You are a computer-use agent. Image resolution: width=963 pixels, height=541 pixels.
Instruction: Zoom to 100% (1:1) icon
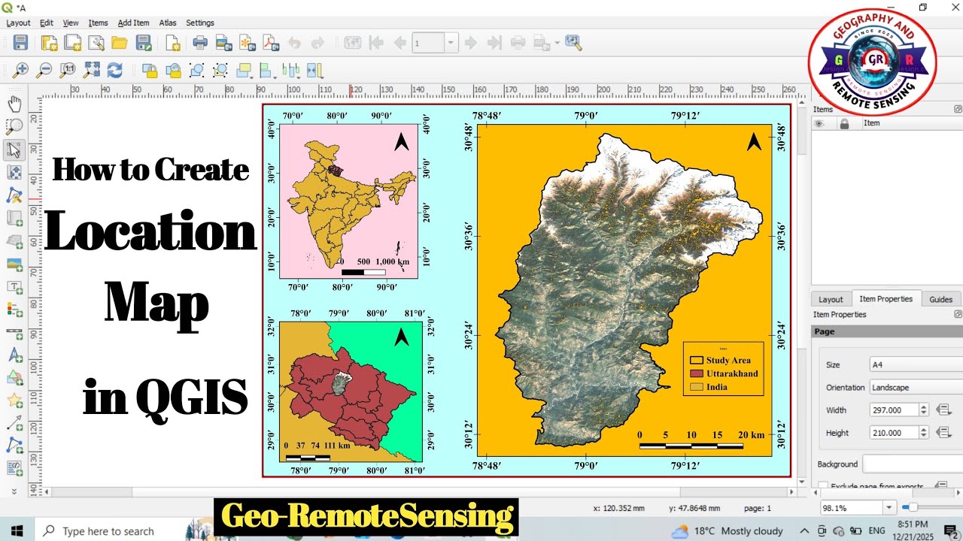click(68, 71)
